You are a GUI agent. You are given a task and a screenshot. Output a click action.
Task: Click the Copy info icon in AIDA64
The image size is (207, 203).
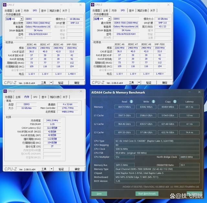coord(175,101)
